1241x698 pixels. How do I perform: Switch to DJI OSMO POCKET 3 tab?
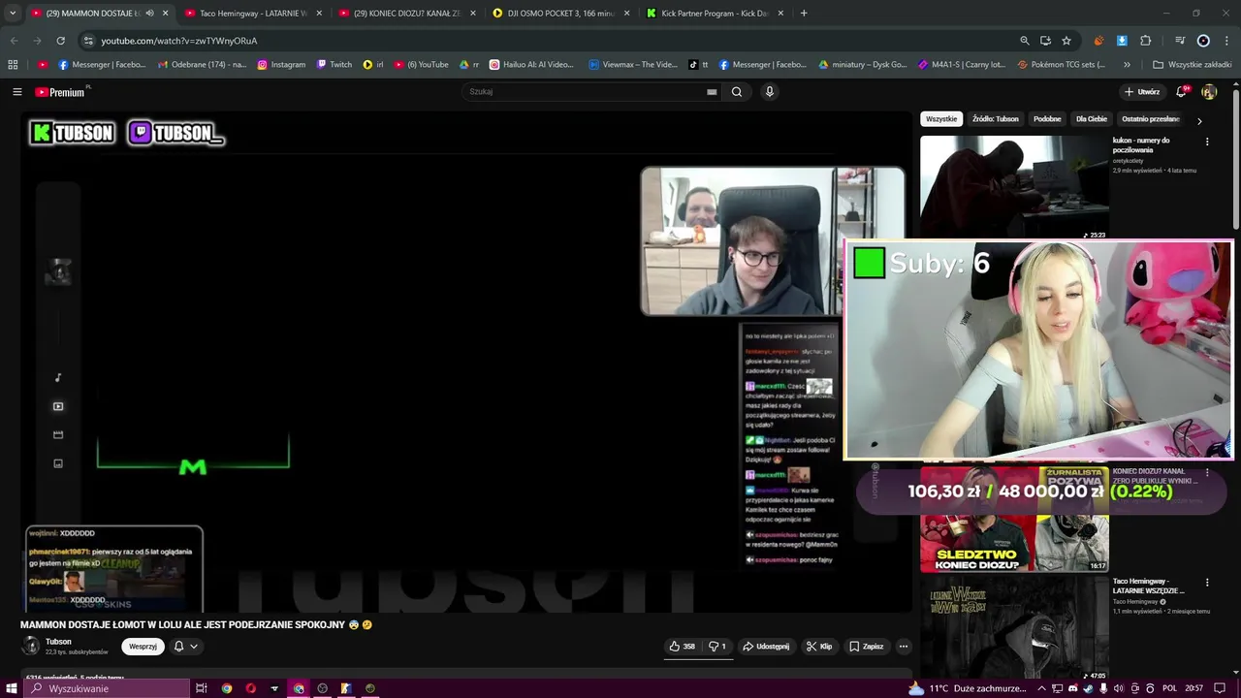pyautogui.click(x=560, y=14)
